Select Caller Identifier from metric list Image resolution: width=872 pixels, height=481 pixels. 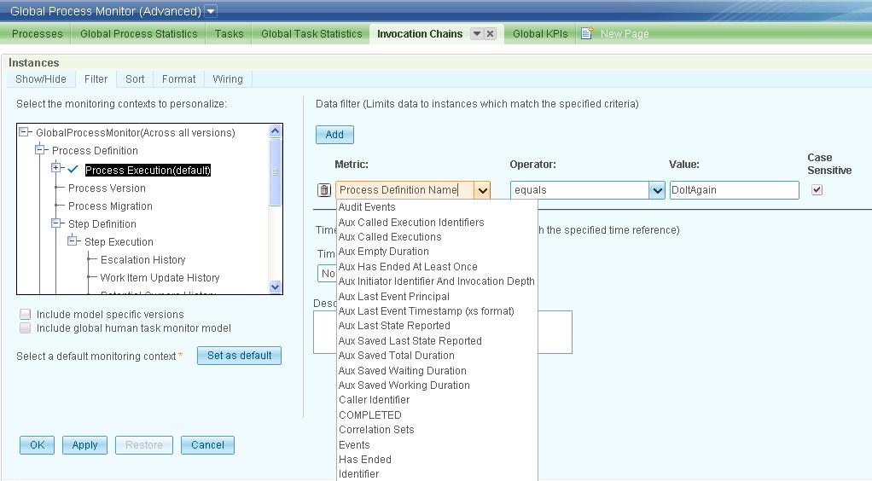(375, 400)
